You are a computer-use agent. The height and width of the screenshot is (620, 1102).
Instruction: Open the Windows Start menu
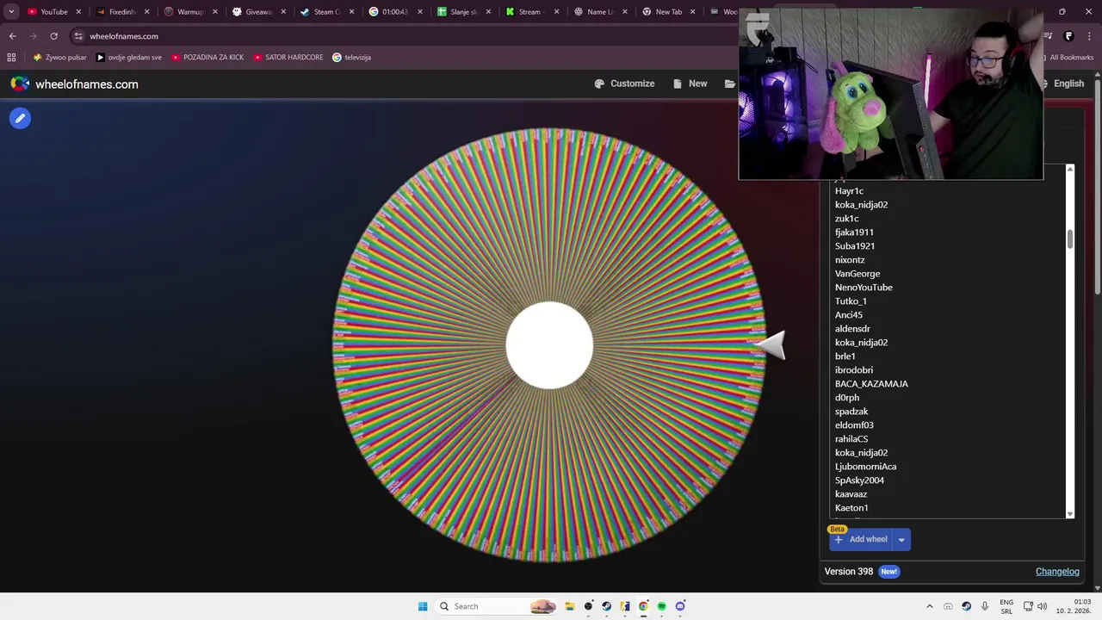click(x=423, y=606)
